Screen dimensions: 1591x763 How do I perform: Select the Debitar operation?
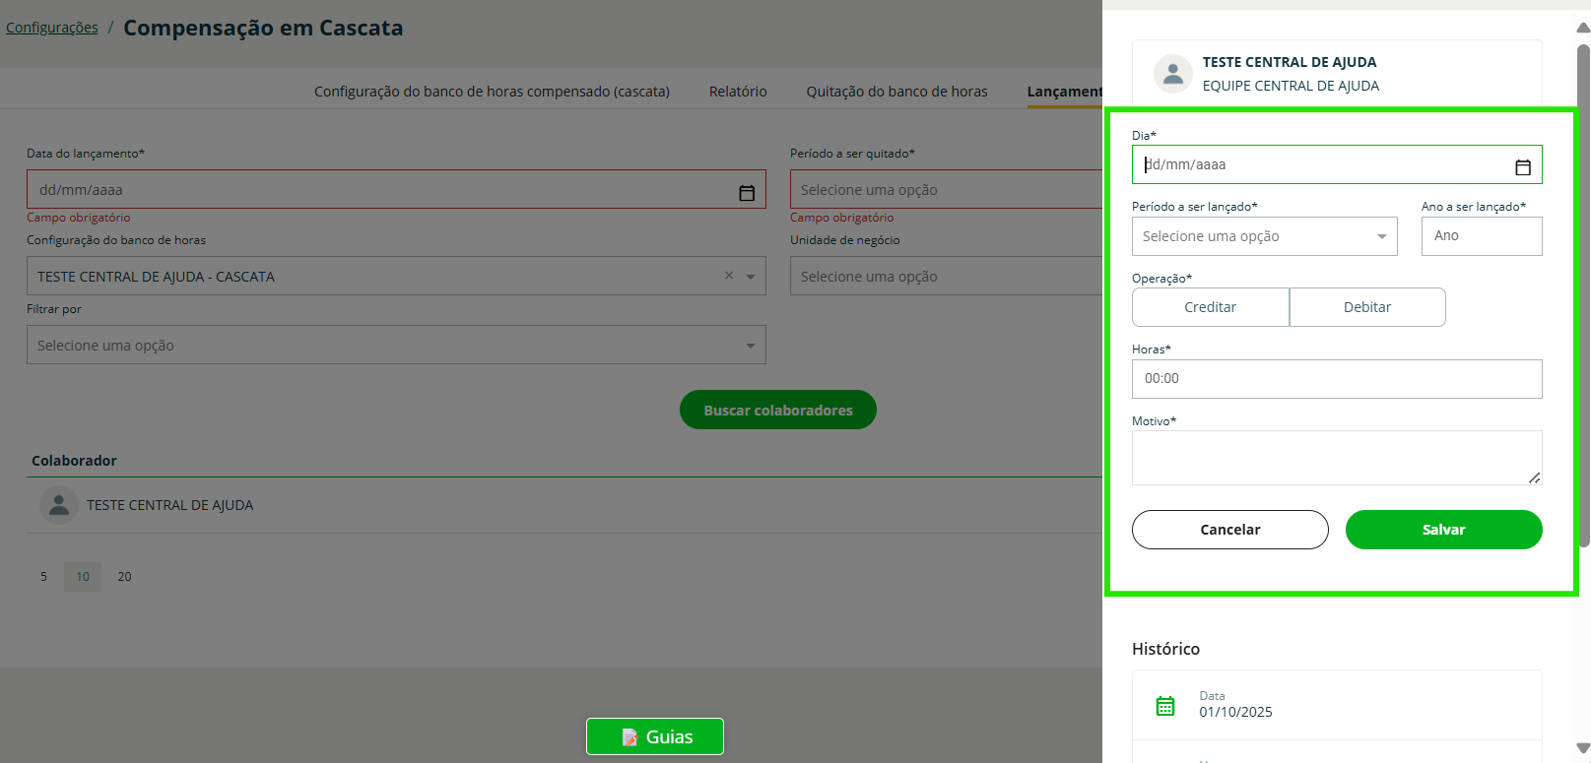coord(1366,307)
